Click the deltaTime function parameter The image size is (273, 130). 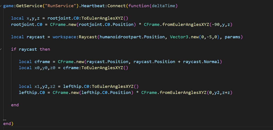point(163,6)
